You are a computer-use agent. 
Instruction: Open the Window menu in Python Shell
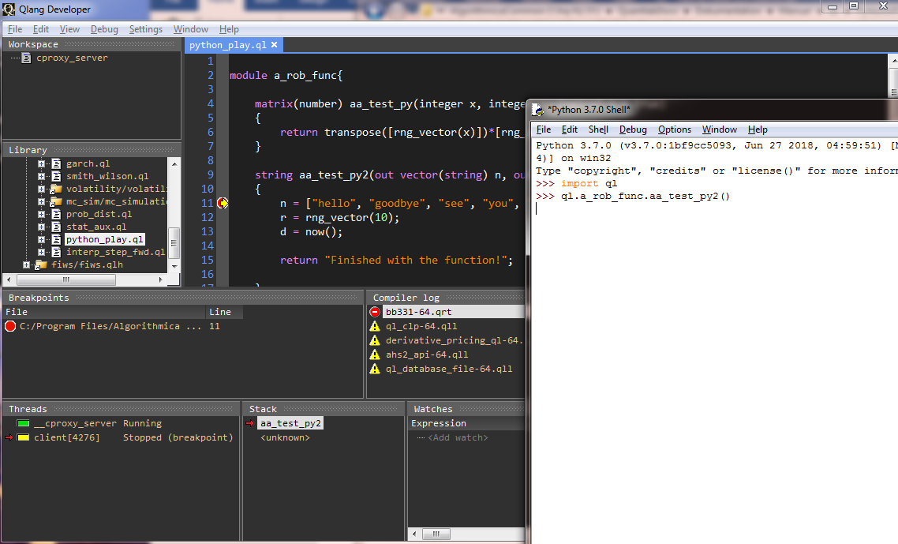(720, 129)
